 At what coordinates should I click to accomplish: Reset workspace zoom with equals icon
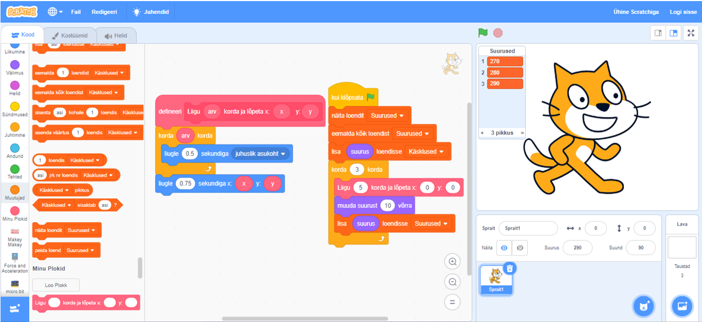coord(452,302)
